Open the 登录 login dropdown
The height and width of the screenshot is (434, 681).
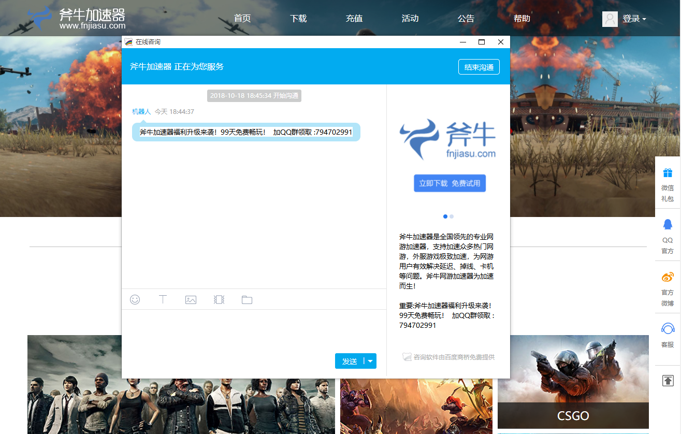(631, 18)
